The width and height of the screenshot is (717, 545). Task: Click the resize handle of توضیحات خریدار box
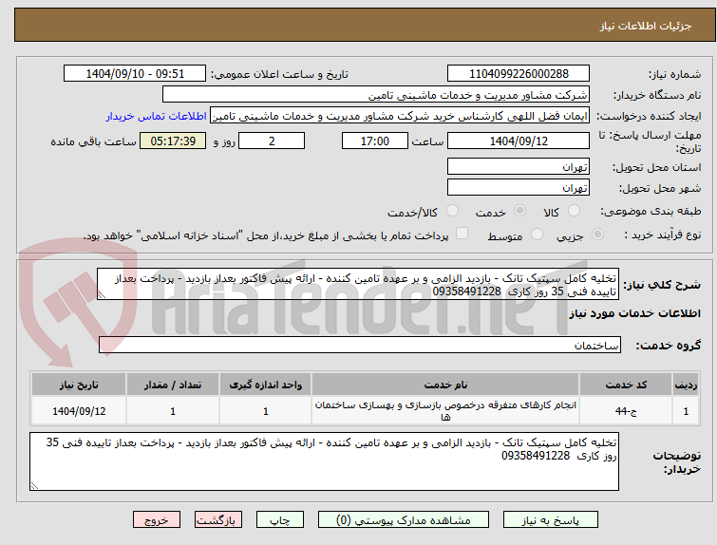click(x=34, y=486)
